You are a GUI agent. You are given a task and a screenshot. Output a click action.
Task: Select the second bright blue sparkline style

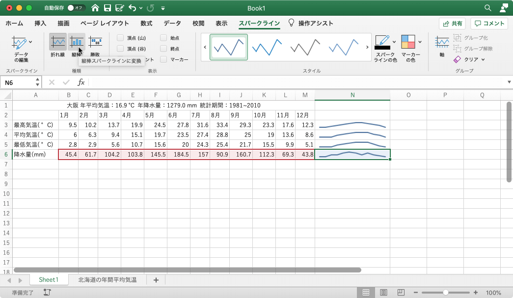pyautogui.click(x=267, y=47)
